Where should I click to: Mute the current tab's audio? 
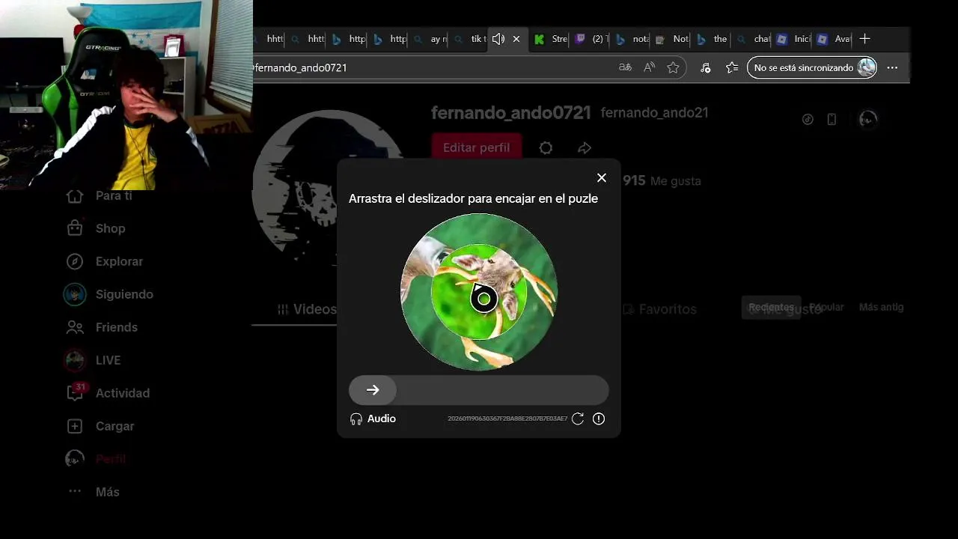(498, 39)
